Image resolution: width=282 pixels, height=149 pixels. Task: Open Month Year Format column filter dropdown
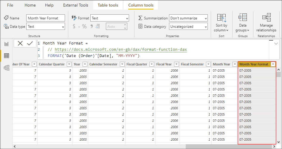273,64
